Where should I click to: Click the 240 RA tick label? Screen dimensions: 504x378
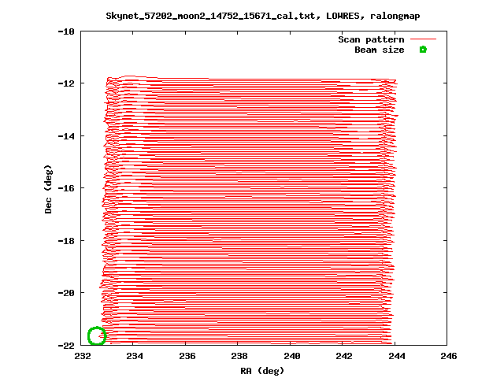(x=292, y=356)
